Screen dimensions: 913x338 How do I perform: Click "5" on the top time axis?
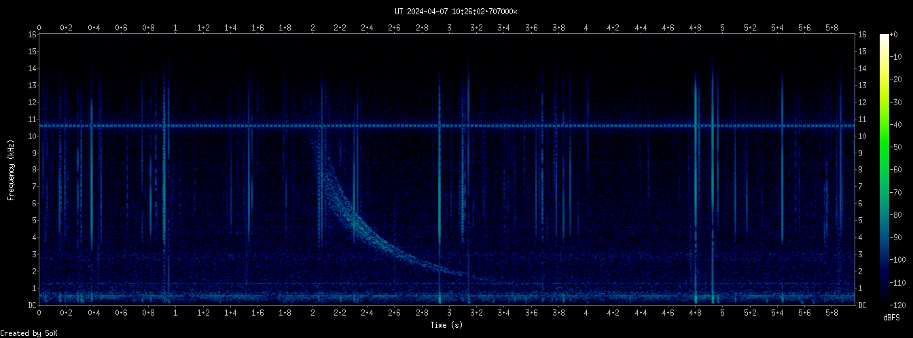coord(722,27)
